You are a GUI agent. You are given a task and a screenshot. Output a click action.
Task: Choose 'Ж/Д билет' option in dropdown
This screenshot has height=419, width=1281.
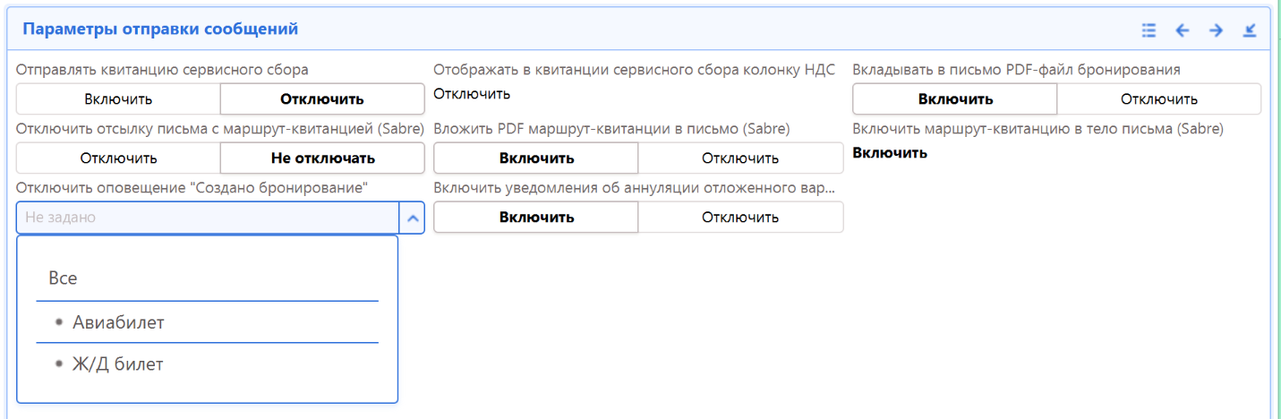coord(117,364)
